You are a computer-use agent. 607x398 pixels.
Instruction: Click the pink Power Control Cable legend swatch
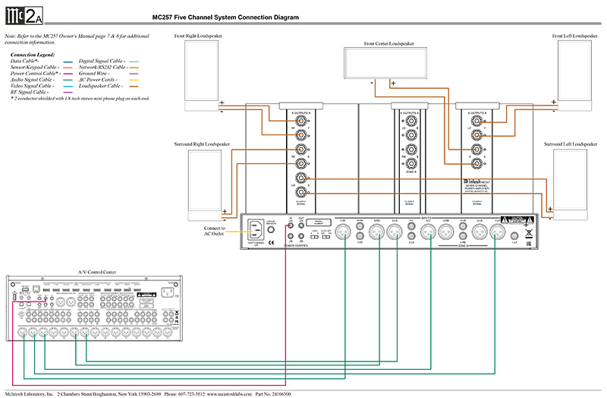68,73
